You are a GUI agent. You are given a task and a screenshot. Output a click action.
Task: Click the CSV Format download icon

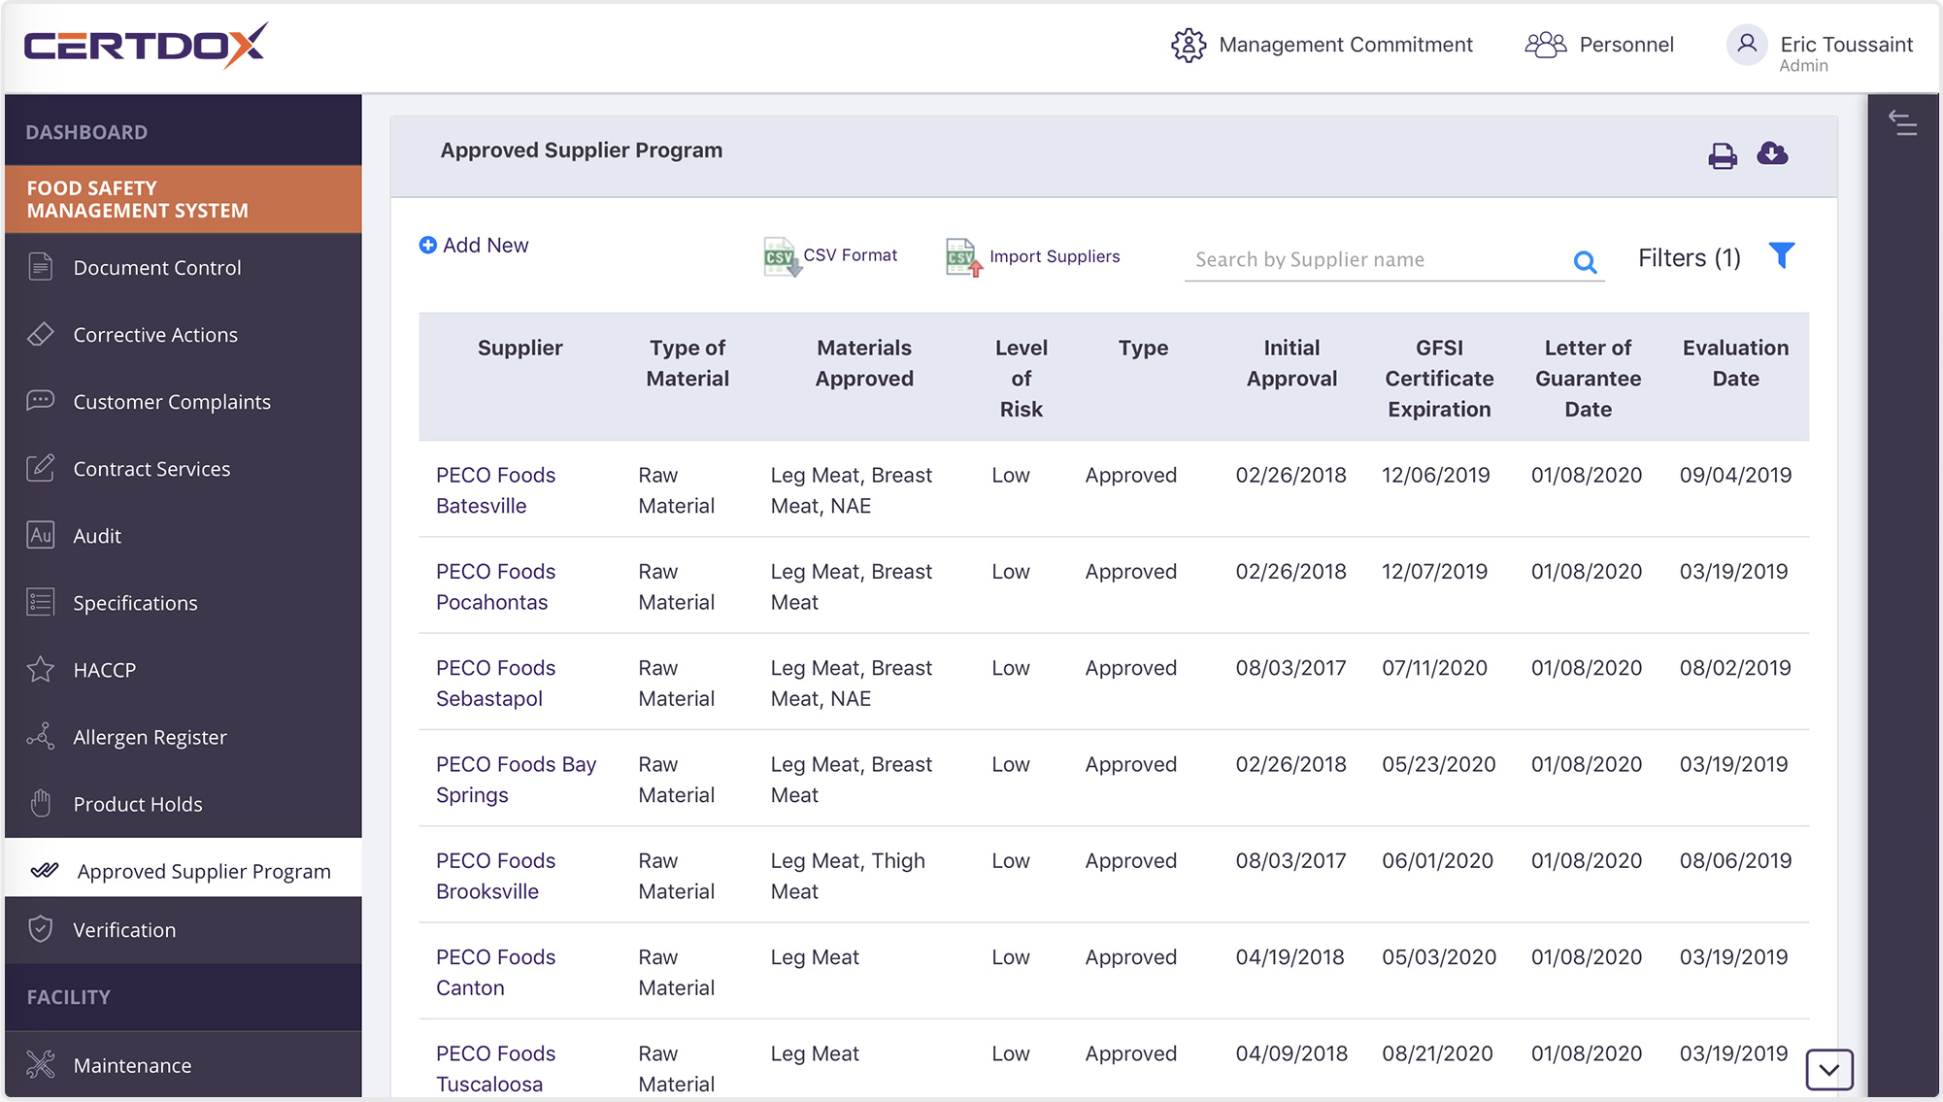pyautogui.click(x=782, y=257)
